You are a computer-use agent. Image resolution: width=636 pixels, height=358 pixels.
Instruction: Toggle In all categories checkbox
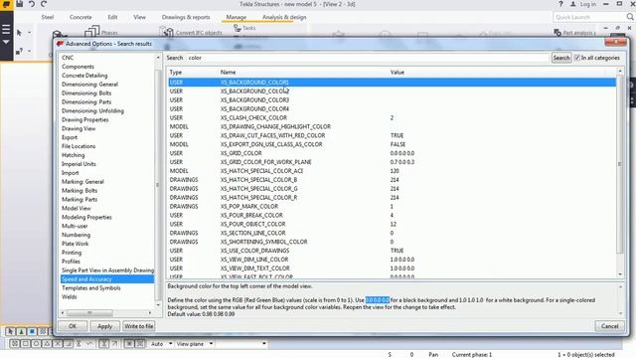click(577, 58)
